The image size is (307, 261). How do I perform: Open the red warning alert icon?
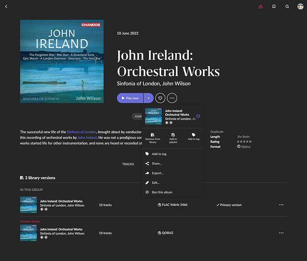pos(260,7)
